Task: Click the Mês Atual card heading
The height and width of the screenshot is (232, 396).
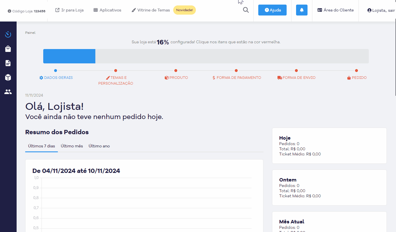Action: pos(291,222)
